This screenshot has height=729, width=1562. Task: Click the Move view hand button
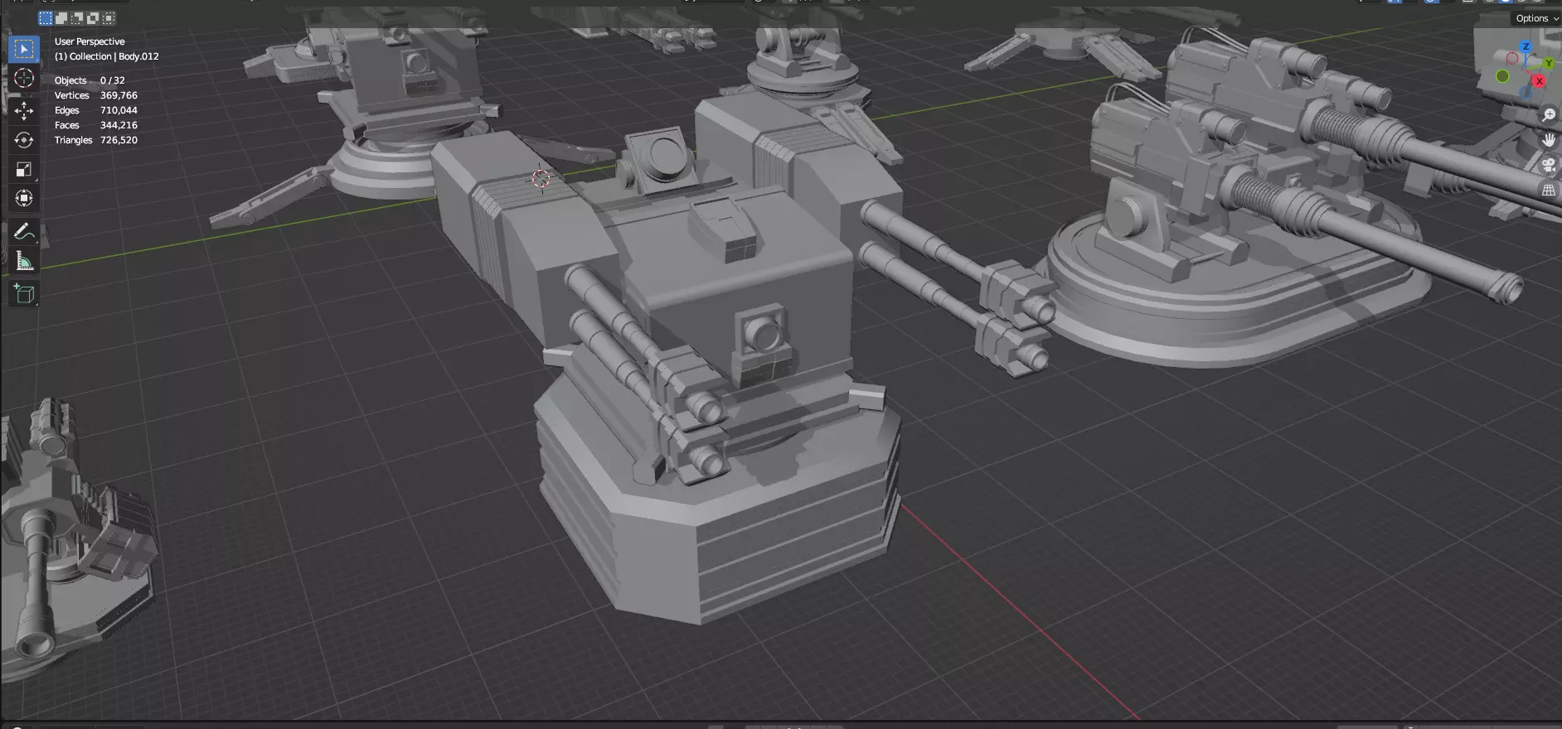click(1548, 140)
